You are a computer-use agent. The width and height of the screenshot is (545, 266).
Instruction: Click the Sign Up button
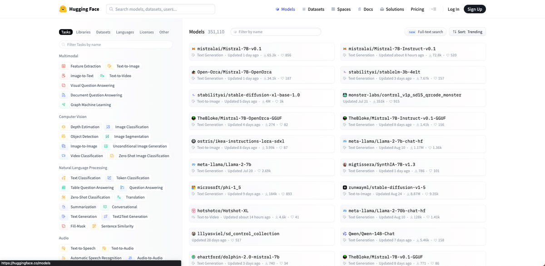point(475,9)
